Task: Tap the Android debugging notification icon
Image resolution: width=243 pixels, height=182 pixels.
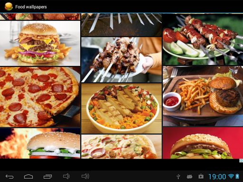Action: [x=189, y=176]
